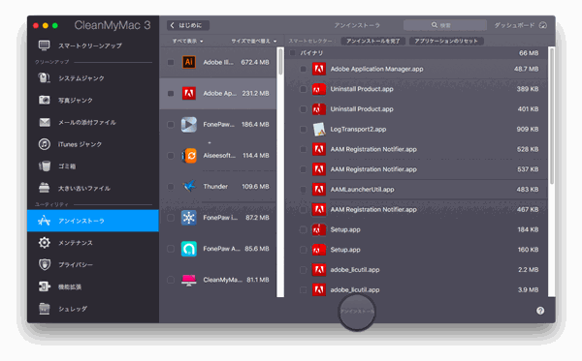Open Photo Junk (写真ジャンク) camera icon
Image resolution: width=582 pixels, height=361 pixels.
[x=45, y=100]
